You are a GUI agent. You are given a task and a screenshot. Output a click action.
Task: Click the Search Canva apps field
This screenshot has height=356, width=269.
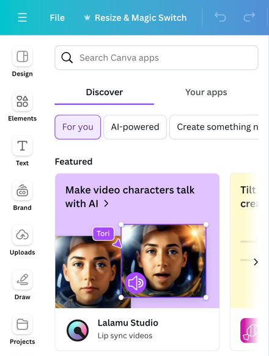(157, 57)
